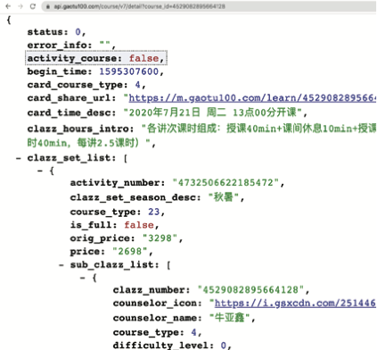Click the card_time_desc date string
This screenshot has height=350, width=377.
(213, 112)
